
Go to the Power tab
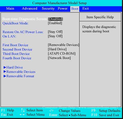pos(63,8)
